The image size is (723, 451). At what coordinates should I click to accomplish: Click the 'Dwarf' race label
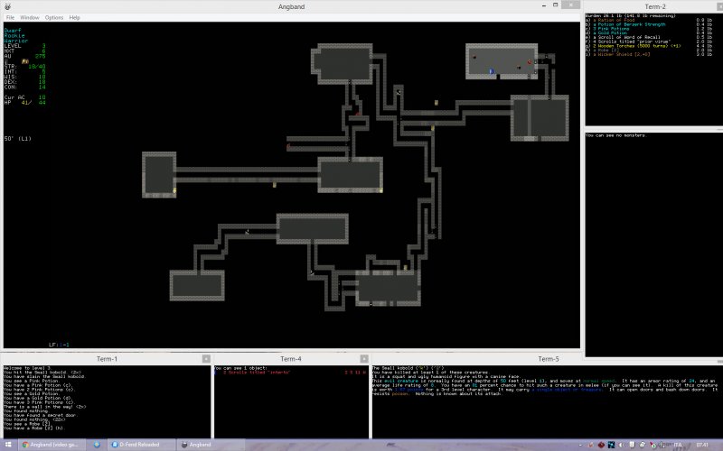tap(13, 31)
